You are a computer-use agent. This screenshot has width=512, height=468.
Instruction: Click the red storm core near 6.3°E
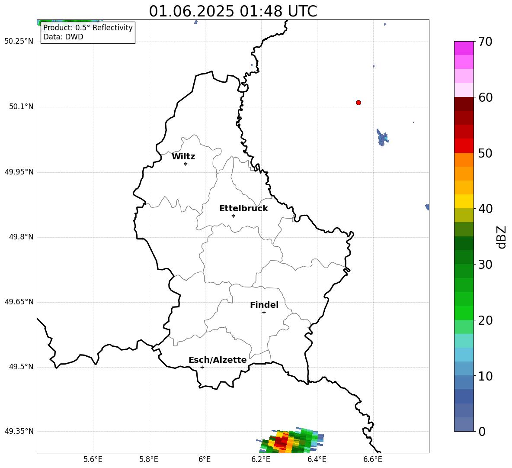tap(281, 442)
